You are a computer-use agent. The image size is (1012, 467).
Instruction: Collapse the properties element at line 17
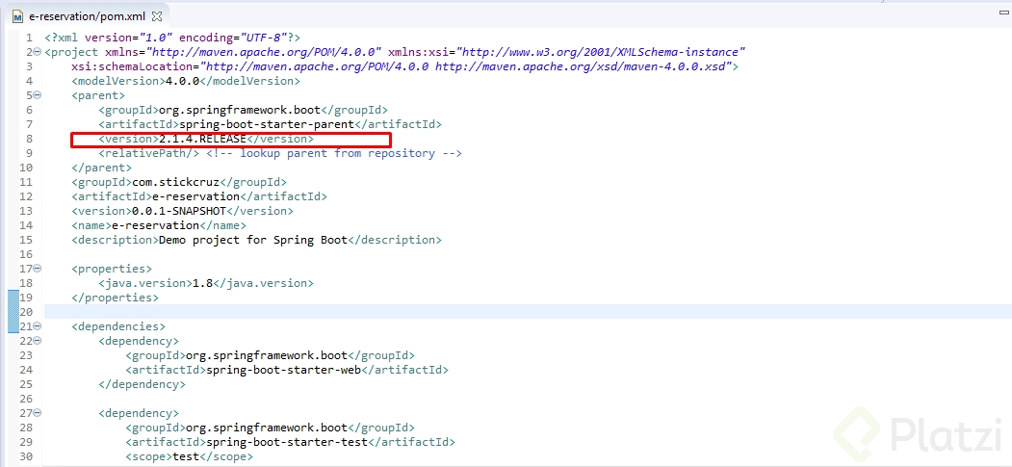coord(38,269)
